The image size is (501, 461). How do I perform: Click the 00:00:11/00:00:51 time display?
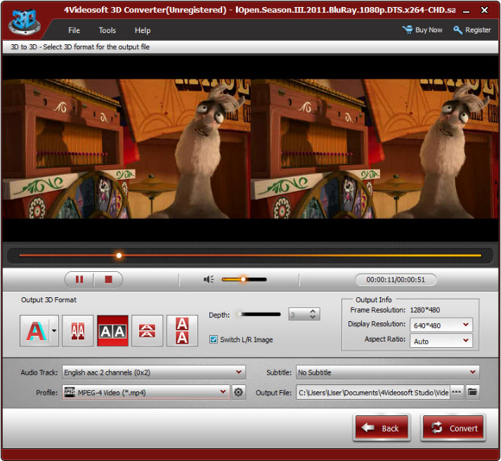(396, 280)
